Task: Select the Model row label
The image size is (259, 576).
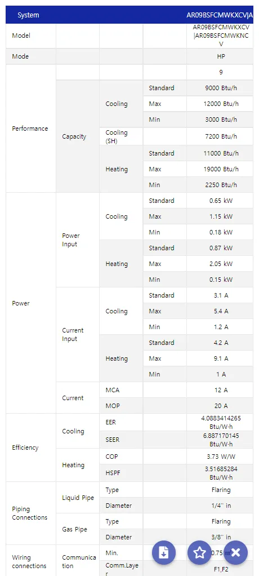Action: [21, 36]
